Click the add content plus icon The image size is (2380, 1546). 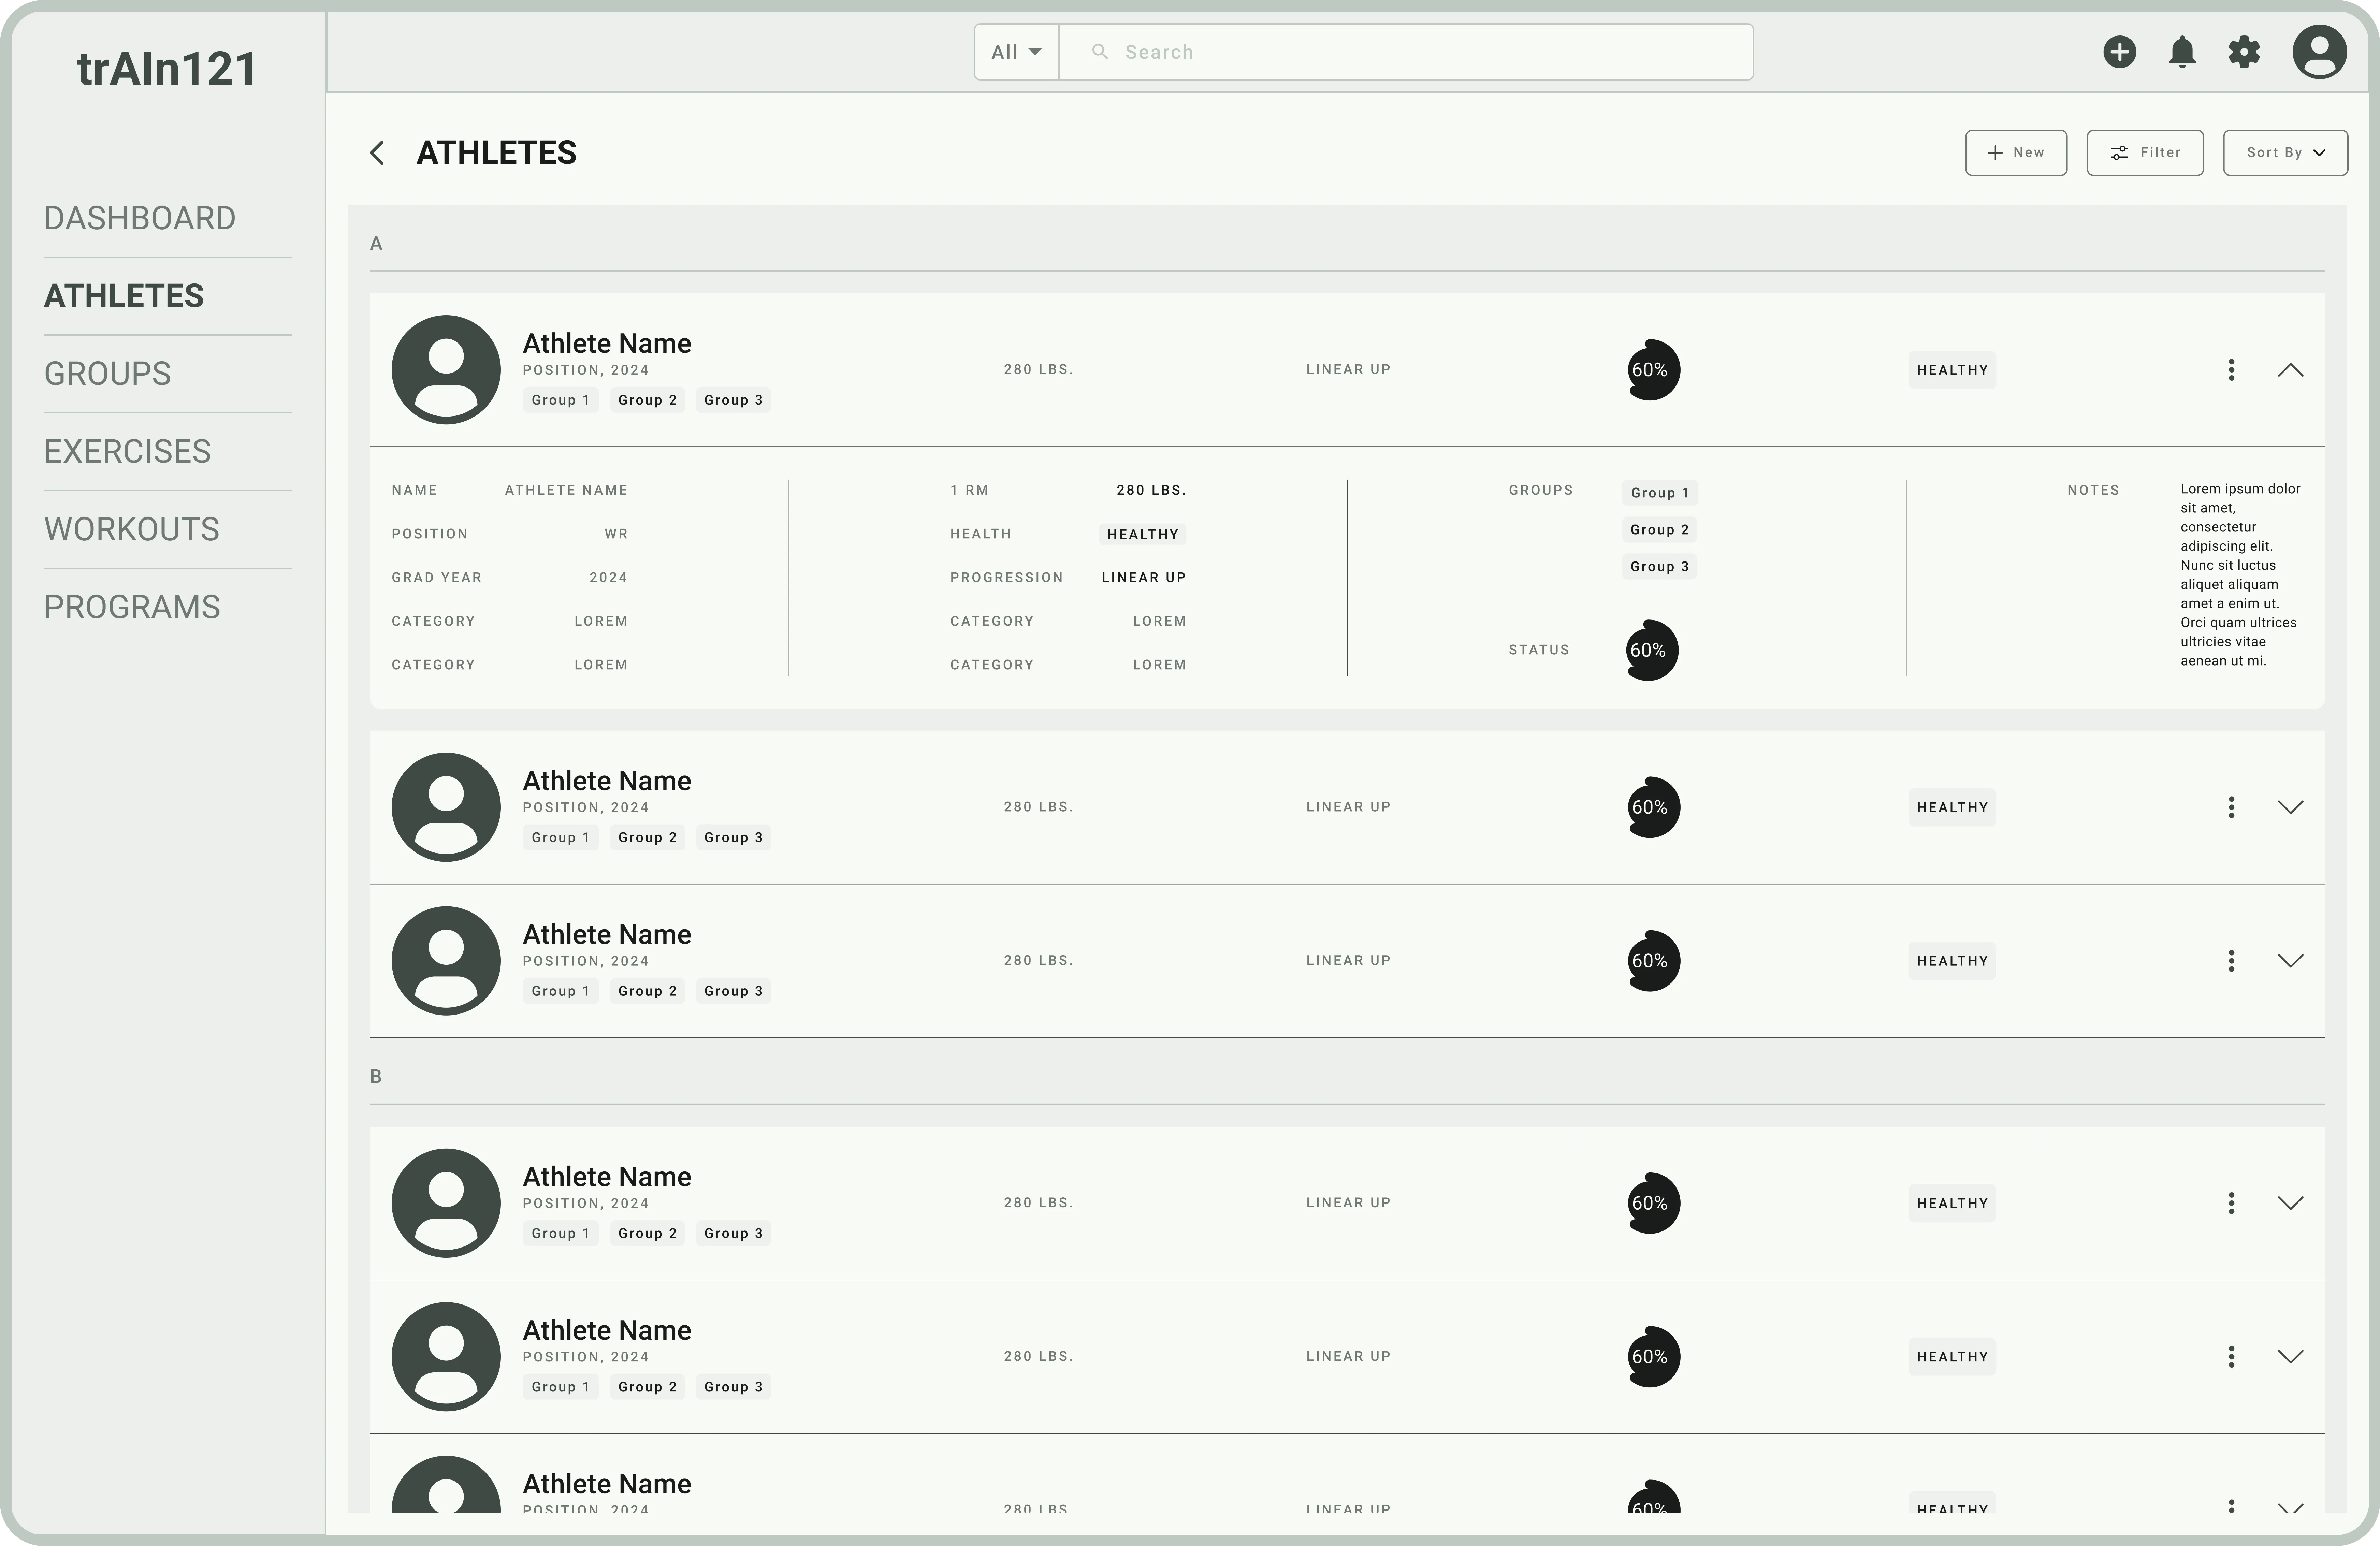(x=2120, y=52)
